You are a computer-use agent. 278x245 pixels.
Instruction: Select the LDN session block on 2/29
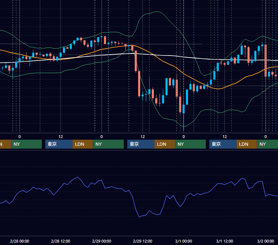coord(165,144)
